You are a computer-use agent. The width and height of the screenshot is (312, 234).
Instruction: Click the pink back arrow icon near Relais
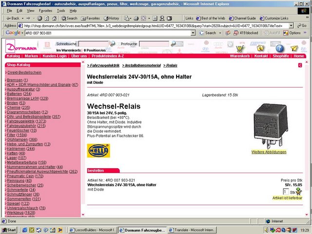[x=300, y=65]
